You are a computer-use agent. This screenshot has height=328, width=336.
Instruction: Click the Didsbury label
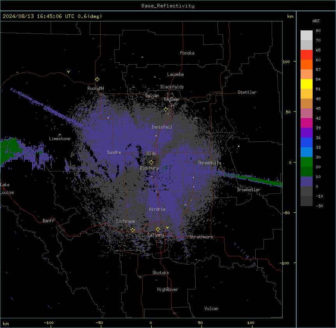tap(149, 168)
